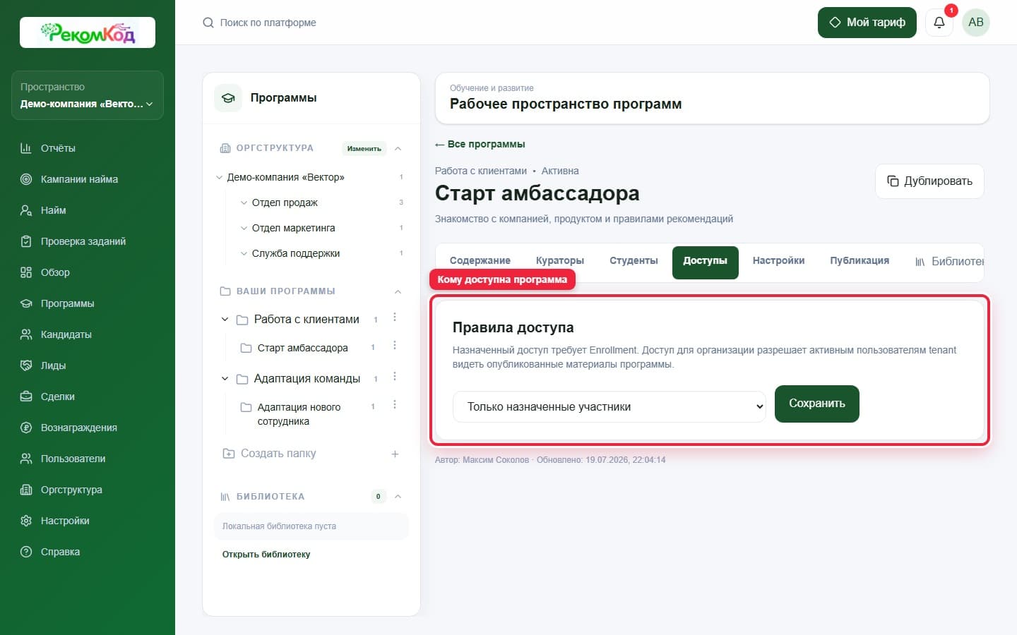Click the Справка question mark icon
The width and height of the screenshot is (1017, 635).
(x=26, y=552)
